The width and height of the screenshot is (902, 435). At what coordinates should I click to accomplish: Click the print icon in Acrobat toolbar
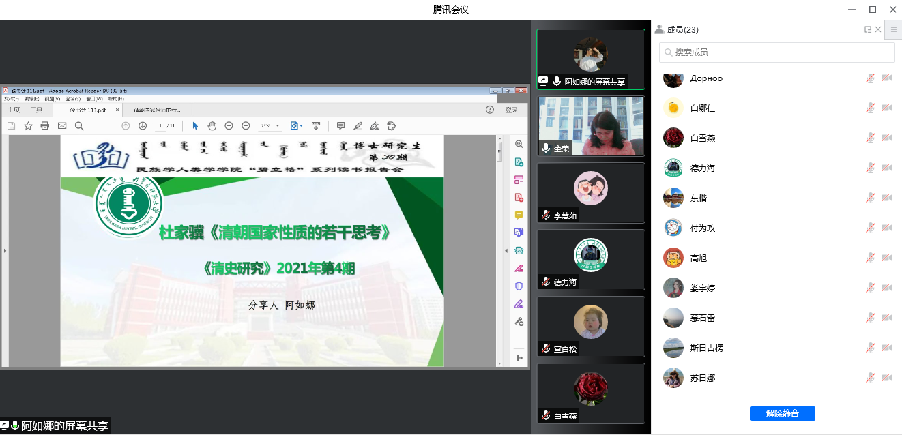click(45, 125)
